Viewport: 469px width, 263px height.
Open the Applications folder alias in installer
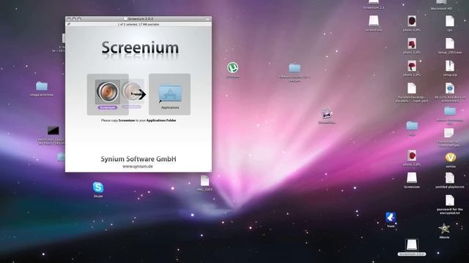tap(170, 94)
